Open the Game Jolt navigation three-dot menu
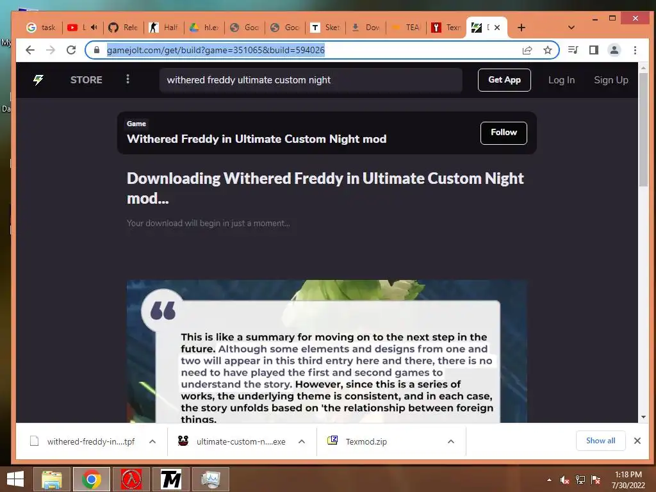 tap(128, 79)
